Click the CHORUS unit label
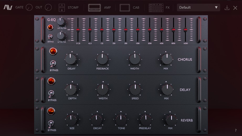242x136 pixels. [x=185, y=59]
